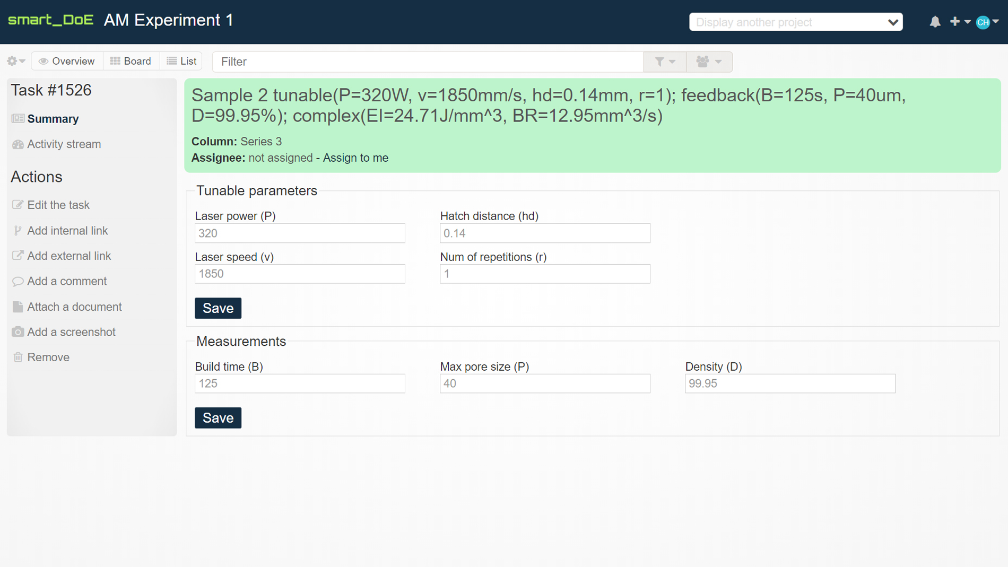Image resolution: width=1008 pixels, height=567 pixels.
Task: Focus the Build time (B) field
Action: [300, 383]
